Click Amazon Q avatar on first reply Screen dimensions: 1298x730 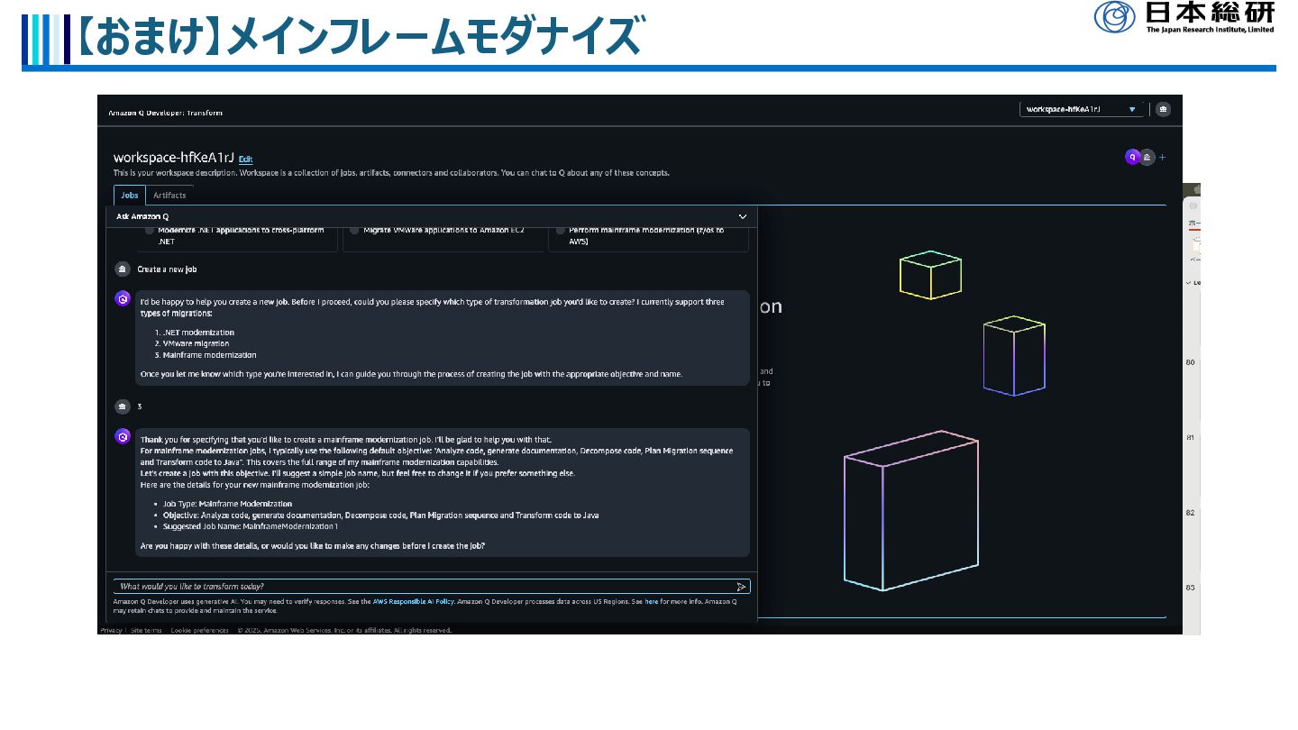click(x=123, y=298)
